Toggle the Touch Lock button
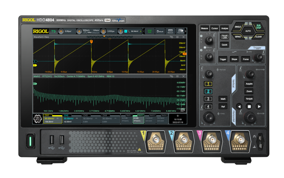The height and width of the screenshot is (178, 284). [x=224, y=37]
